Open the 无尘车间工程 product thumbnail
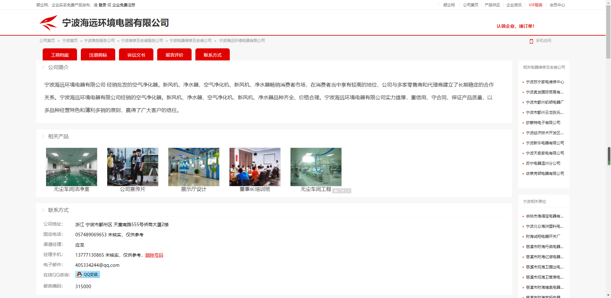The height and width of the screenshot is (298, 611). pyautogui.click(x=316, y=167)
